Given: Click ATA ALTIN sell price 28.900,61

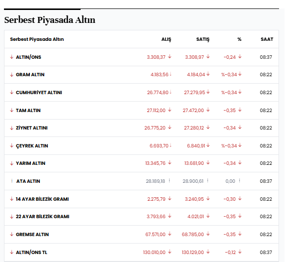Looking at the screenshot, I should [x=193, y=181].
